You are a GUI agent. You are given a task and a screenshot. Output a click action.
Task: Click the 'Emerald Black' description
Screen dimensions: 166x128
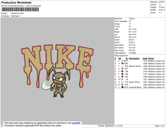point(135,87)
